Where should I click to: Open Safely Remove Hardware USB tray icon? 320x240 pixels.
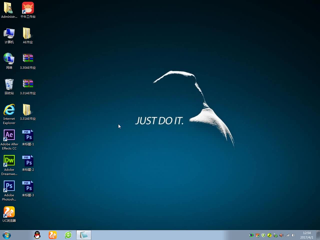[x=275, y=235]
